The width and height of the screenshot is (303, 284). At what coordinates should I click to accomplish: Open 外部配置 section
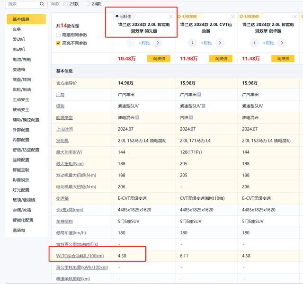pyautogui.click(x=21, y=130)
